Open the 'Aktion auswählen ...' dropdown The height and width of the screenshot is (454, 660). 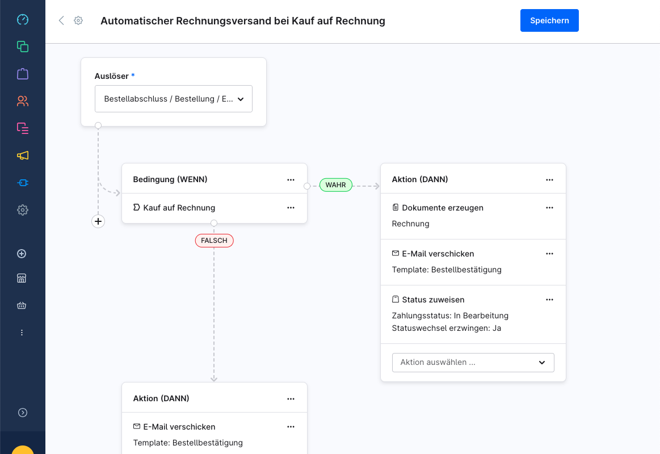coord(473,362)
